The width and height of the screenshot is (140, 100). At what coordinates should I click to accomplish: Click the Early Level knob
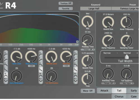(16, 57)
